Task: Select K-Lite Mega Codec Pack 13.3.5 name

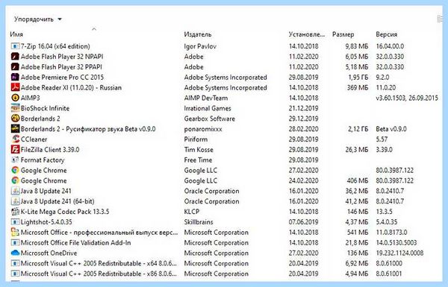Action: tap(65, 212)
